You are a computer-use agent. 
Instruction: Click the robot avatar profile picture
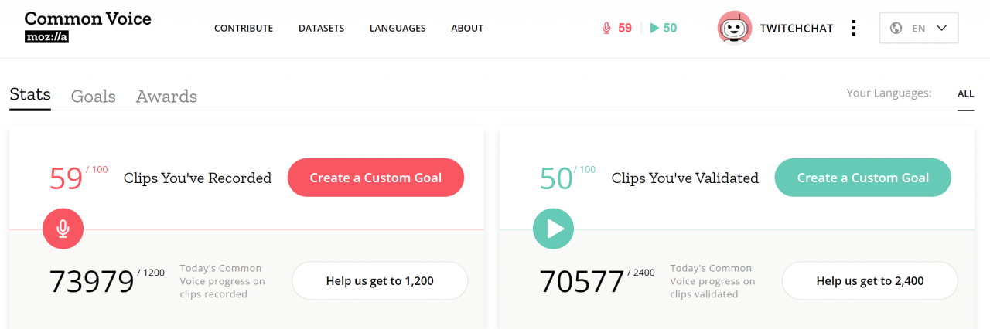point(735,29)
